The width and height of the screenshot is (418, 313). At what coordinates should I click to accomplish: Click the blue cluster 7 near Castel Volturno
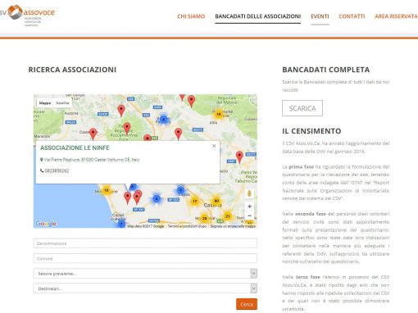click(x=121, y=225)
